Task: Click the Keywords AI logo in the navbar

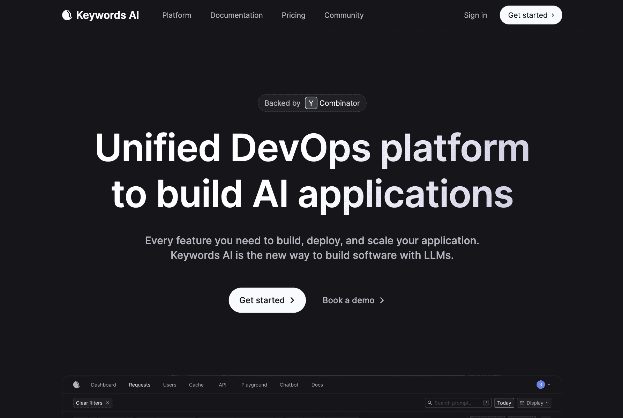Action: tap(100, 15)
